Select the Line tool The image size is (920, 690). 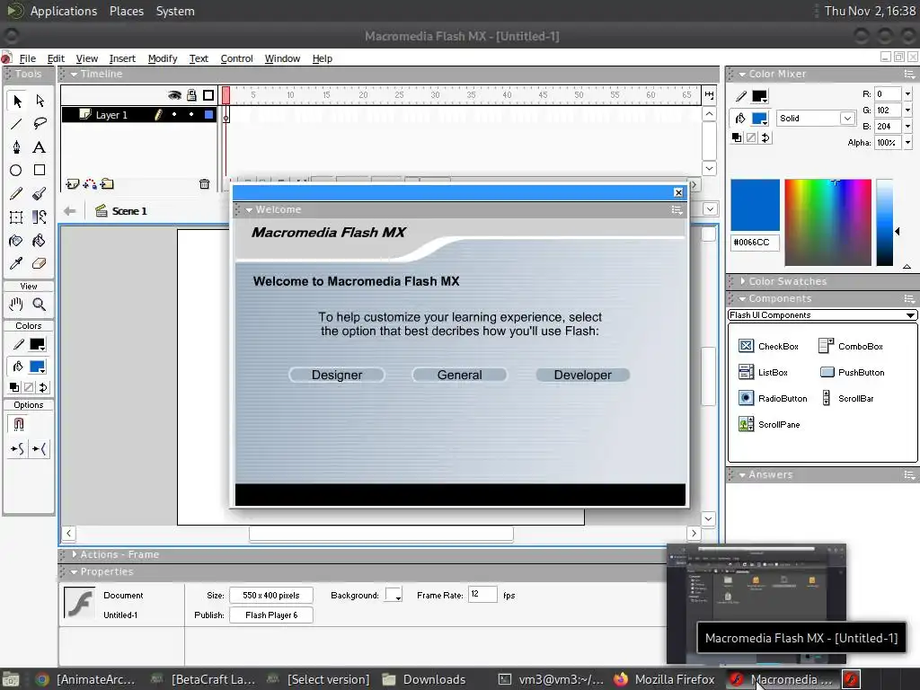click(x=16, y=124)
